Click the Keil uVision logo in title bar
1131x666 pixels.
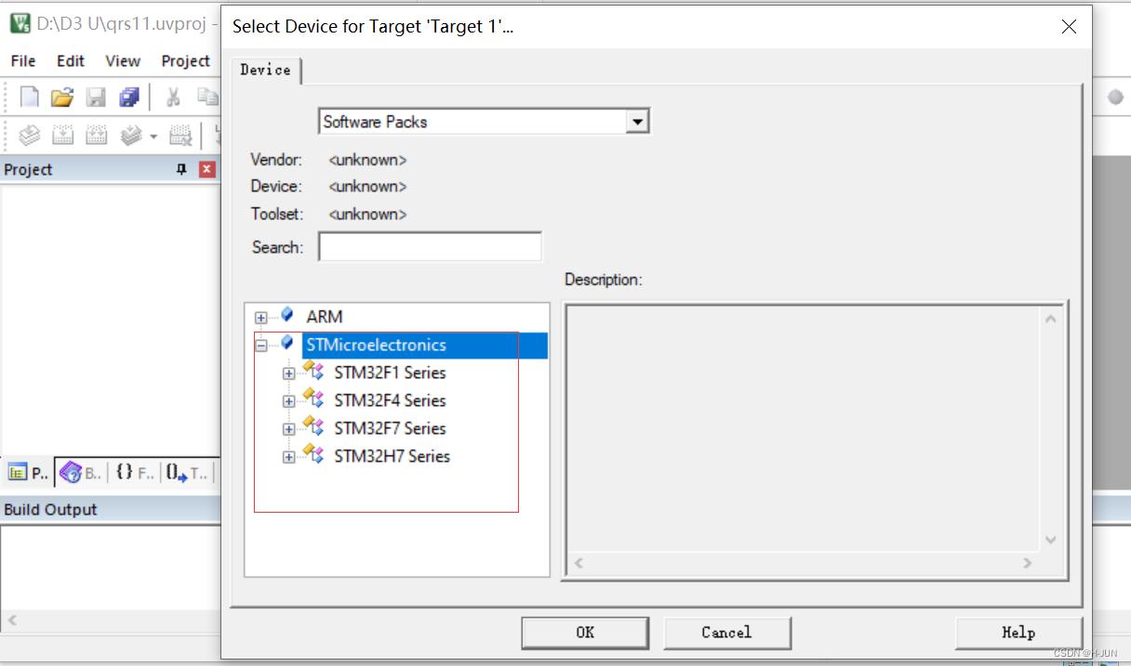pos(20,24)
